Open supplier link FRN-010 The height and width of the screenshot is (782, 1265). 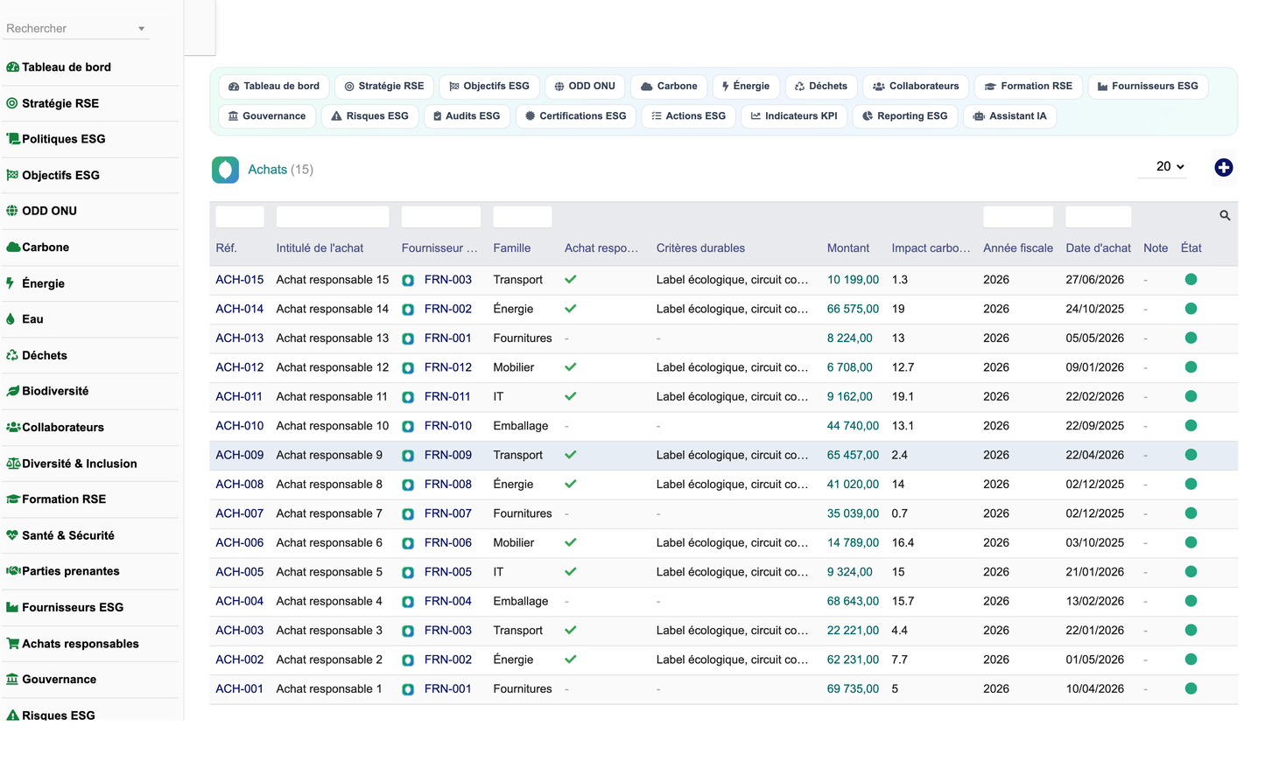448,426
